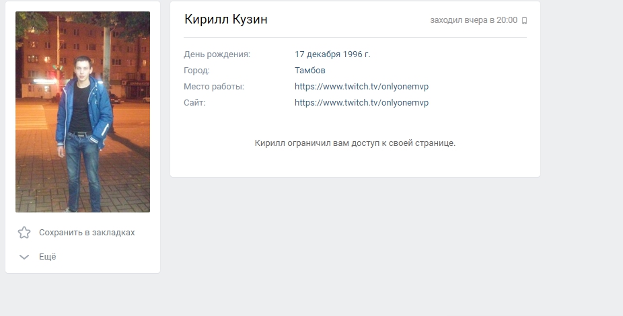Click the city Тамбов link
Viewport: 623px width, 316px height.
click(310, 71)
